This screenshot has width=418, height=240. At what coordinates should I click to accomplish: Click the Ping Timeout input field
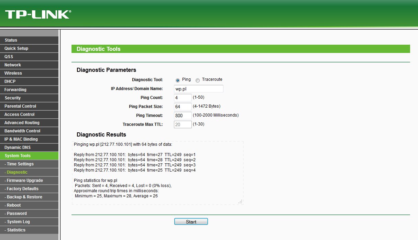tap(183, 116)
